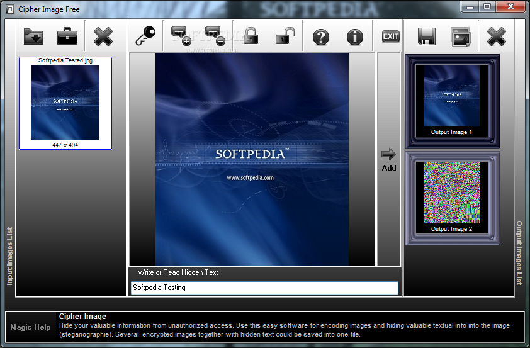
Task: Decrypt image with open padlock icon
Action: pyautogui.click(x=285, y=36)
